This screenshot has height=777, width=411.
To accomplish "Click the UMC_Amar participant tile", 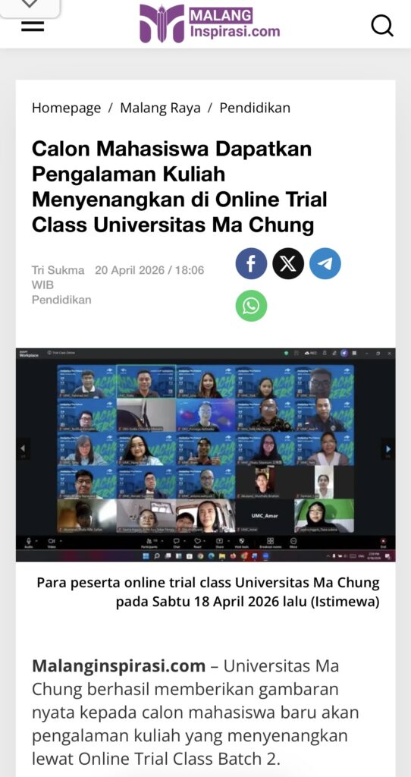I will point(265,516).
